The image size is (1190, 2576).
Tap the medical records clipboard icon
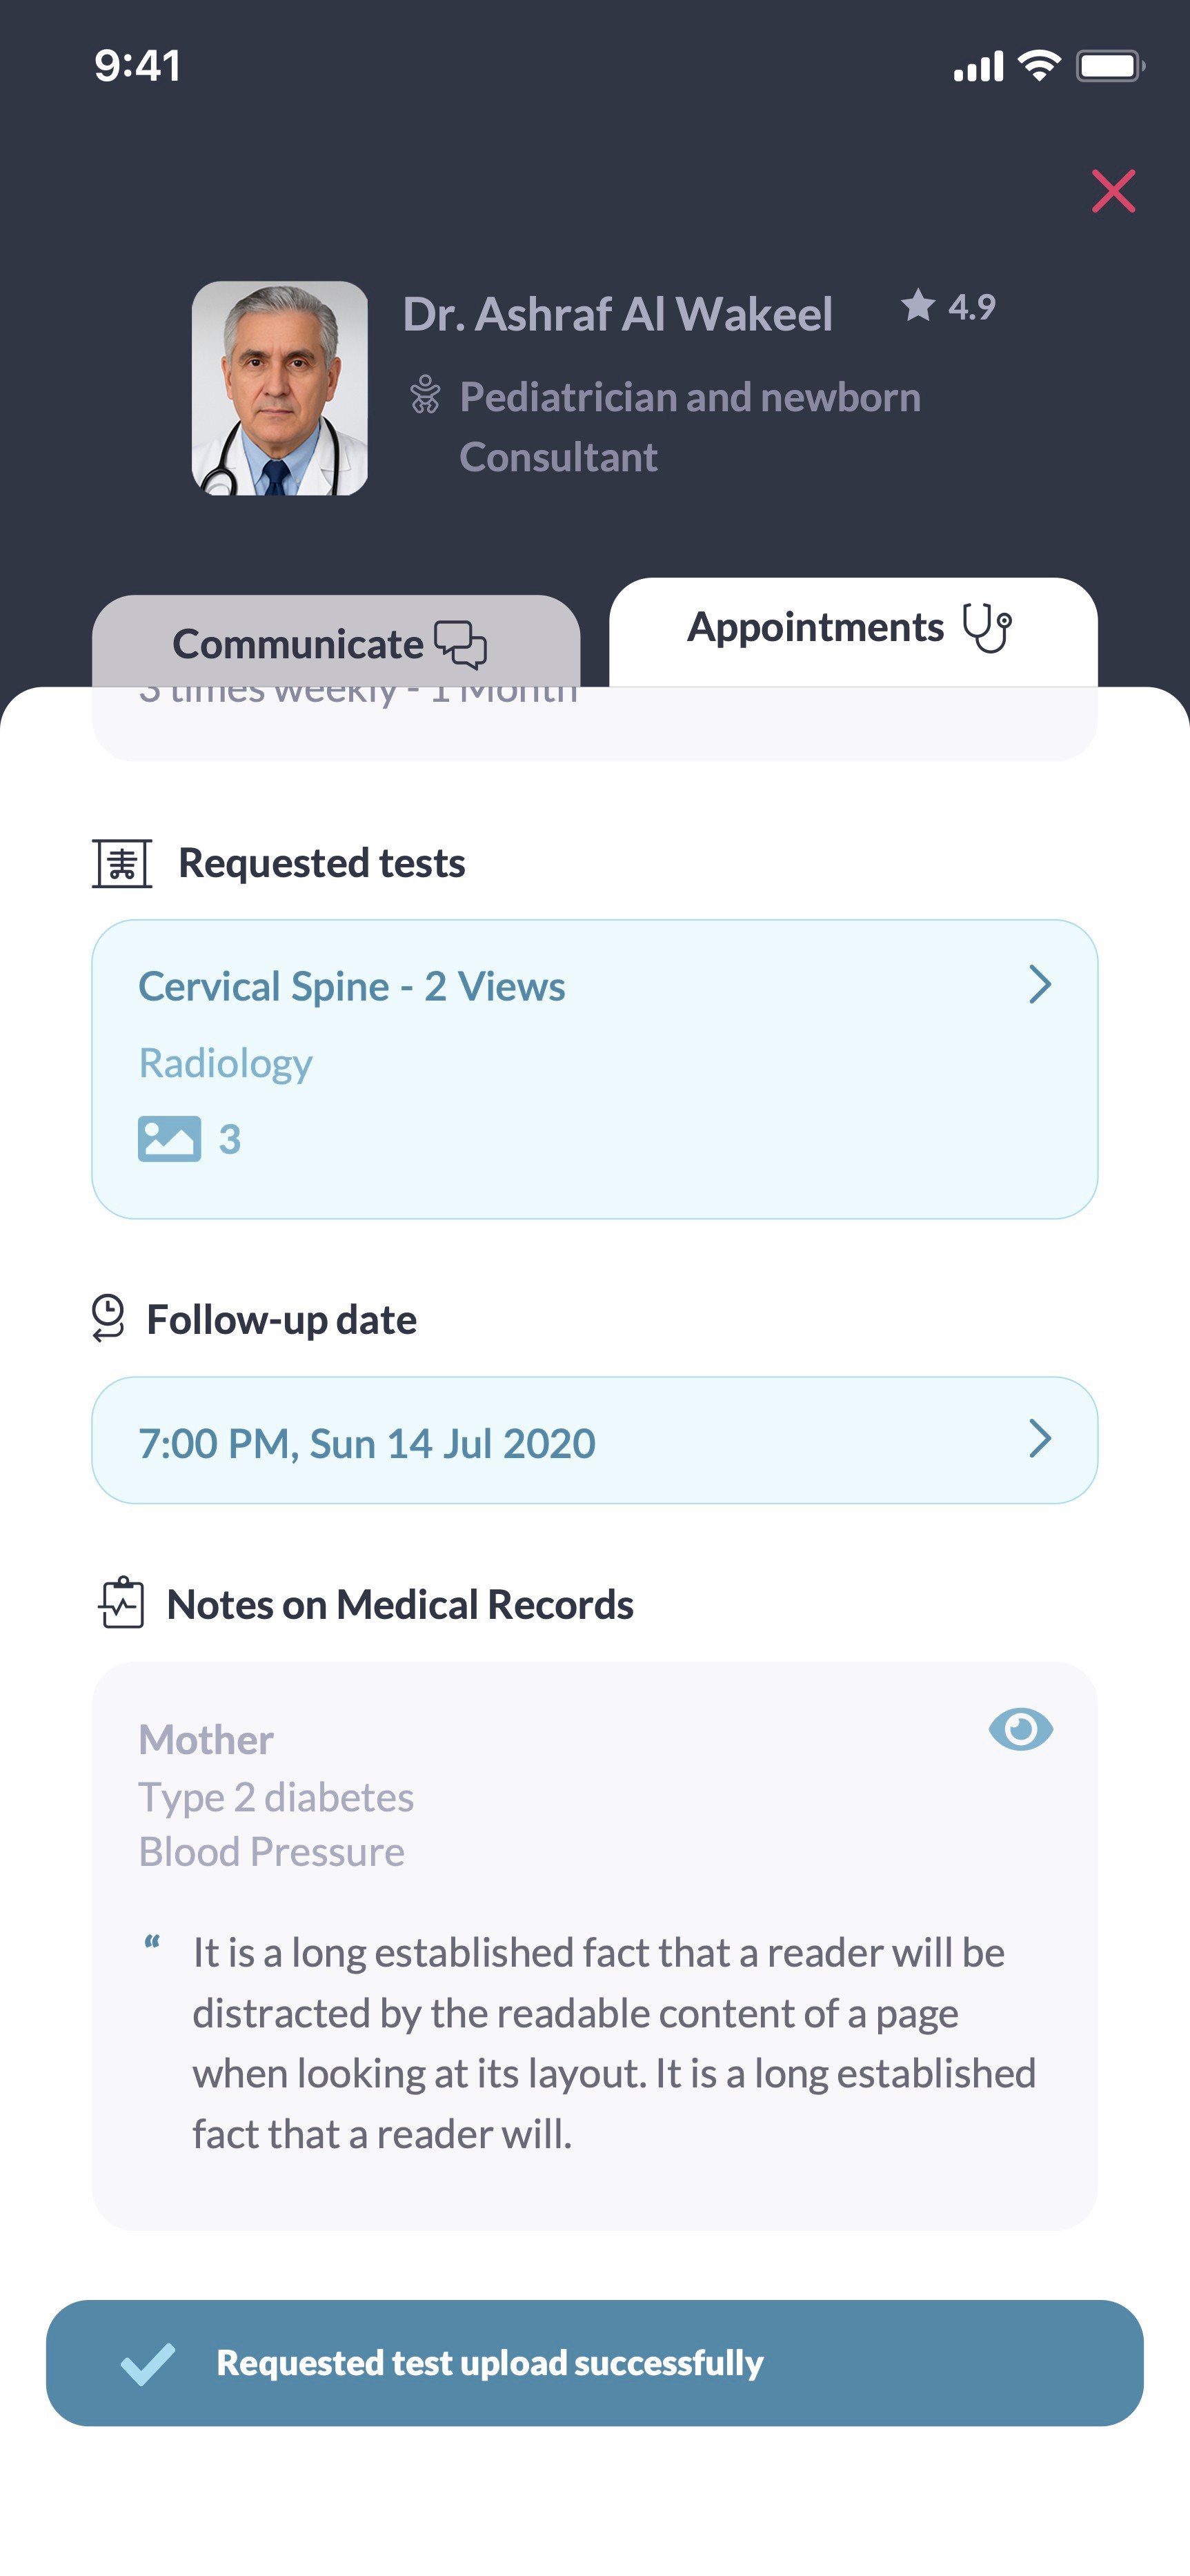(x=122, y=1603)
